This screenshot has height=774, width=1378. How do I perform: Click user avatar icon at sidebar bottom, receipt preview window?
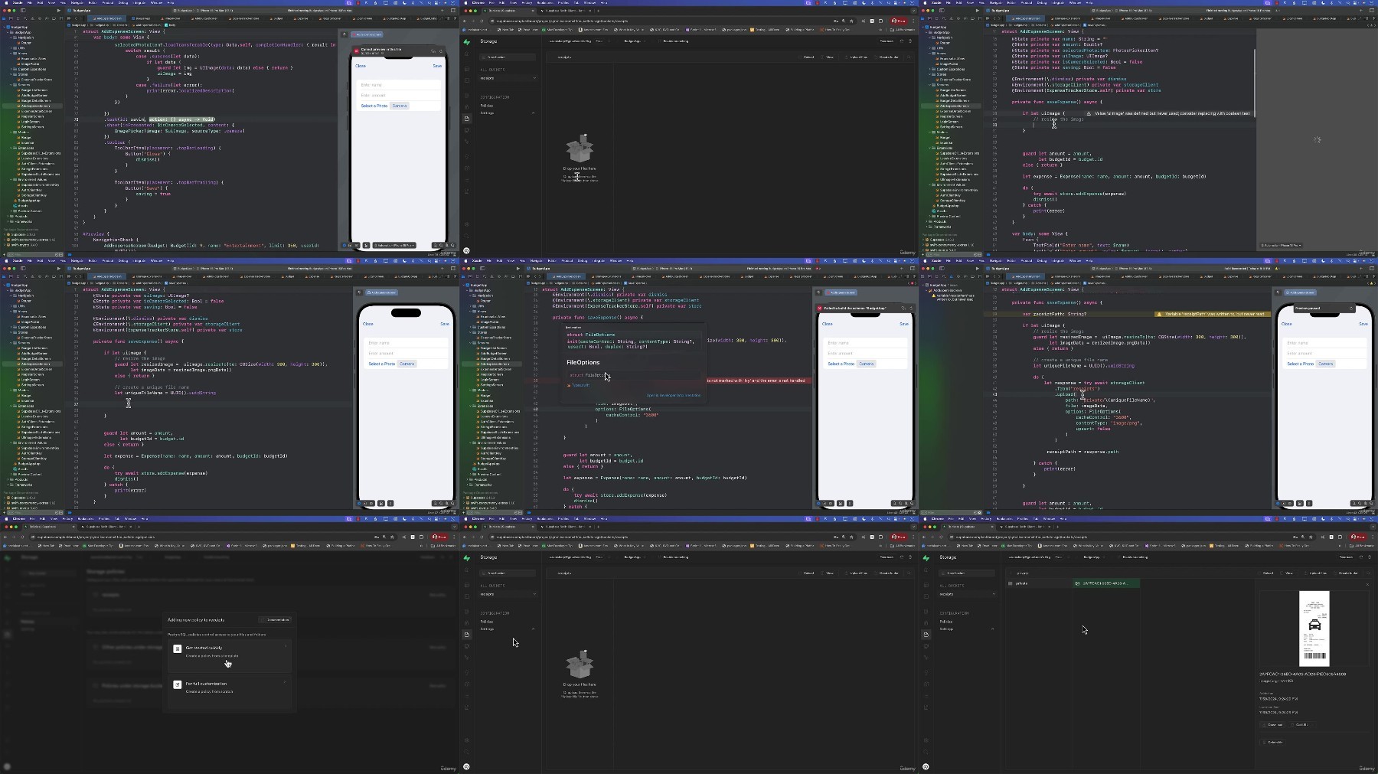[x=926, y=766]
